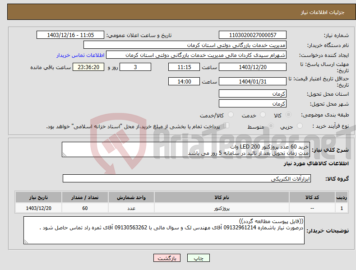Click the بازگشت (back) button

click(167, 258)
